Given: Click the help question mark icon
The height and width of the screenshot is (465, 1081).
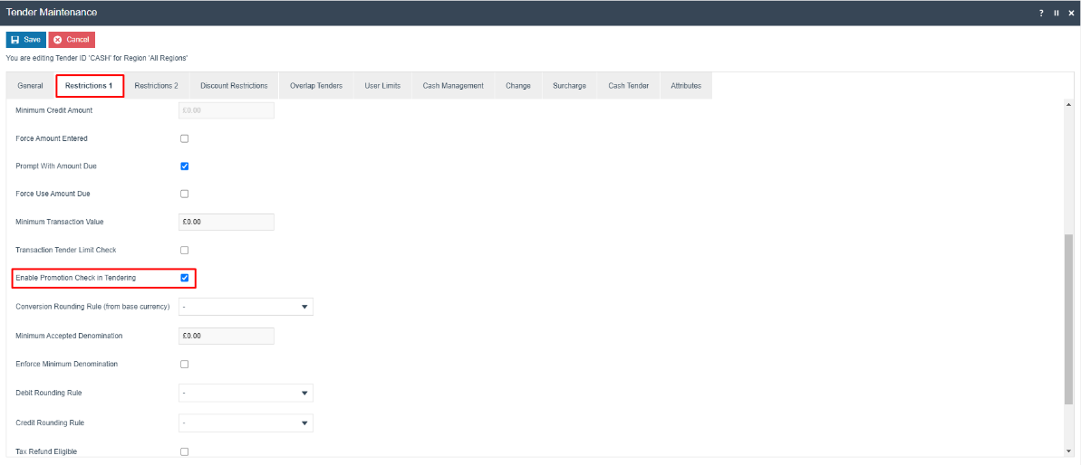Looking at the screenshot, I should pos(1041,13).
